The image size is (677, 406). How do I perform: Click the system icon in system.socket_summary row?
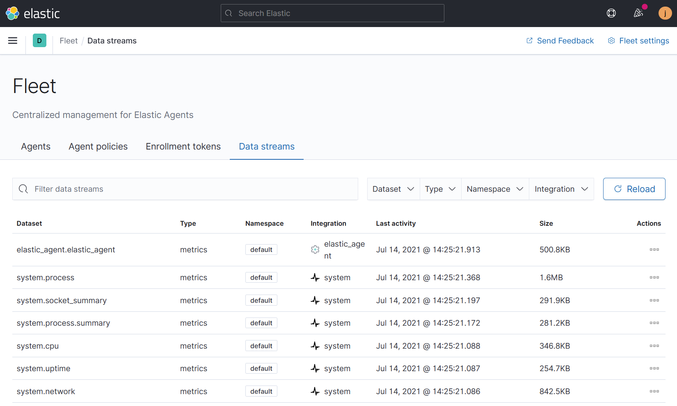click(315, 300)
